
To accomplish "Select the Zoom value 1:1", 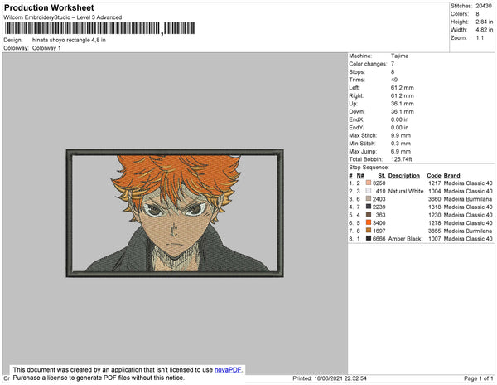I will pyautogui.click(x=480, y=38).
